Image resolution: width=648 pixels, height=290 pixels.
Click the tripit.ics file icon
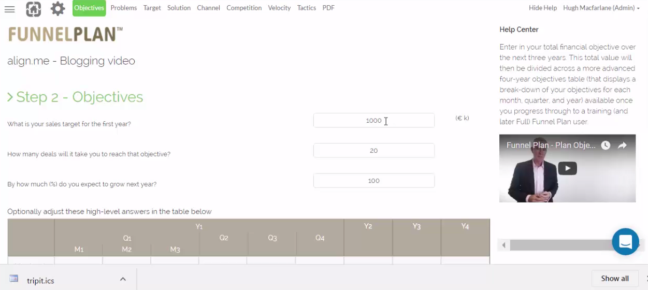click(x=14, y=279)
